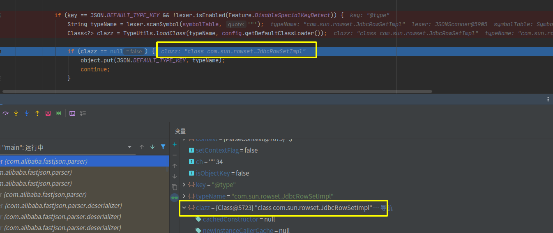Click the blue Force Step Into icon
553x233 pixels.
pyautogui.click(x=27, y=113)
